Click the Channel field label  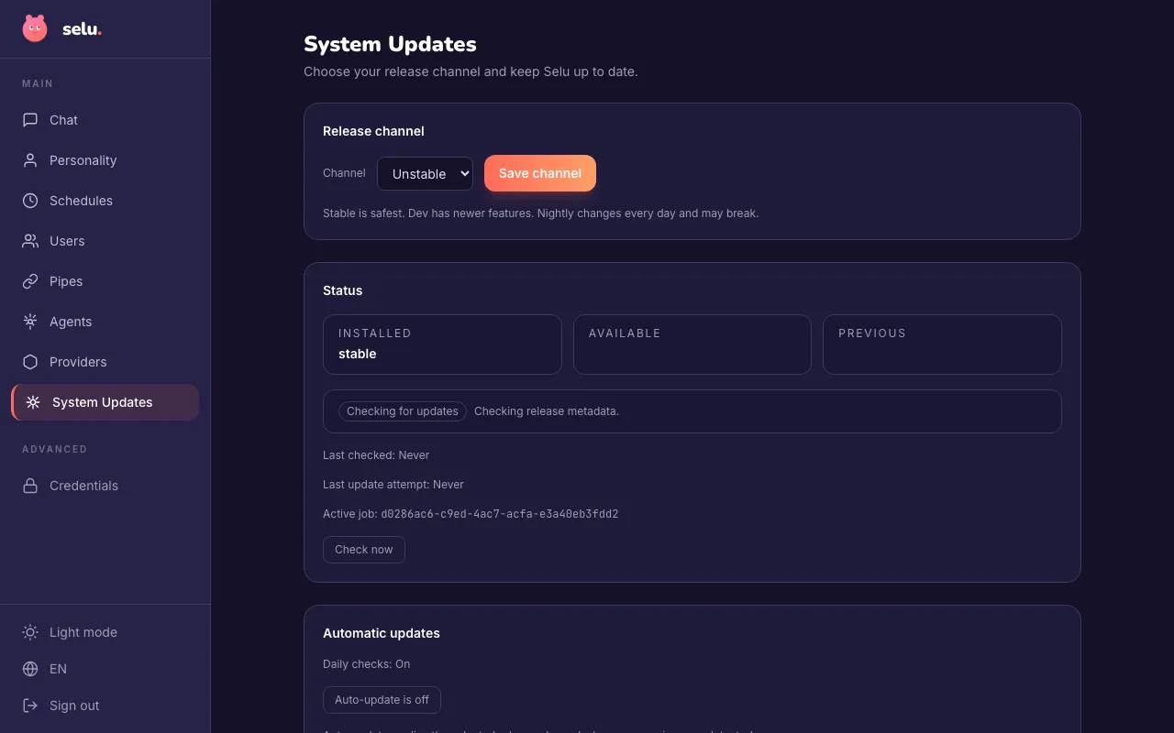[x=344, y=173]
